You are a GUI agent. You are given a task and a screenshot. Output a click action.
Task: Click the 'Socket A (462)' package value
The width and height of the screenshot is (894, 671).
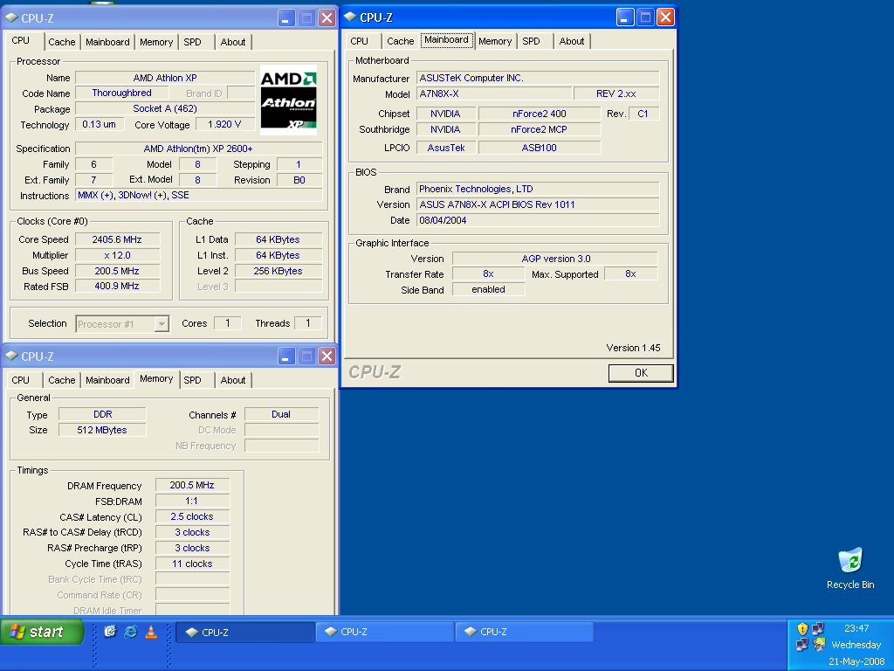[x=165, y=108]
